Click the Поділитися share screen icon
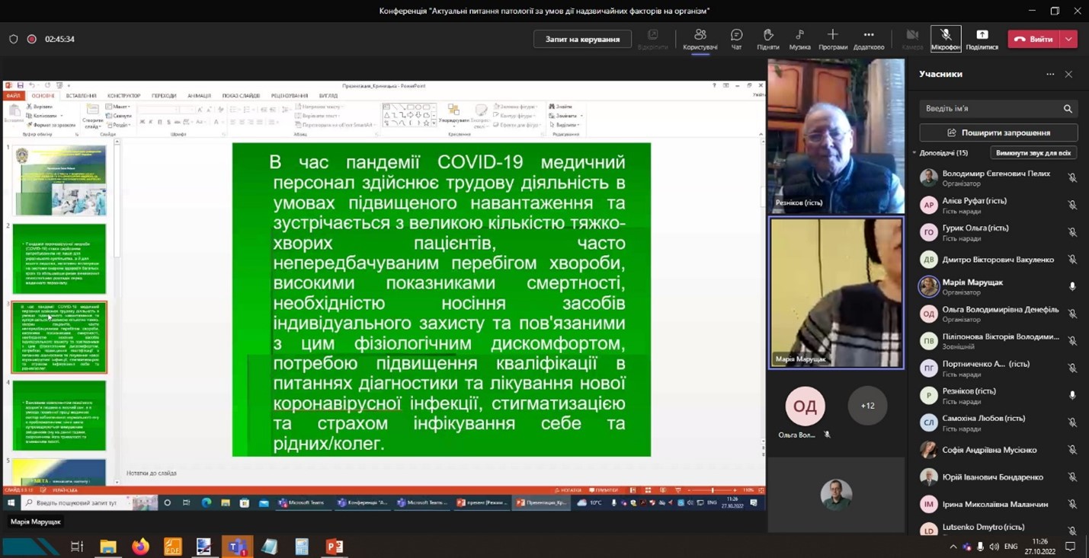The image size is (1089, 558). coord(982,39)
